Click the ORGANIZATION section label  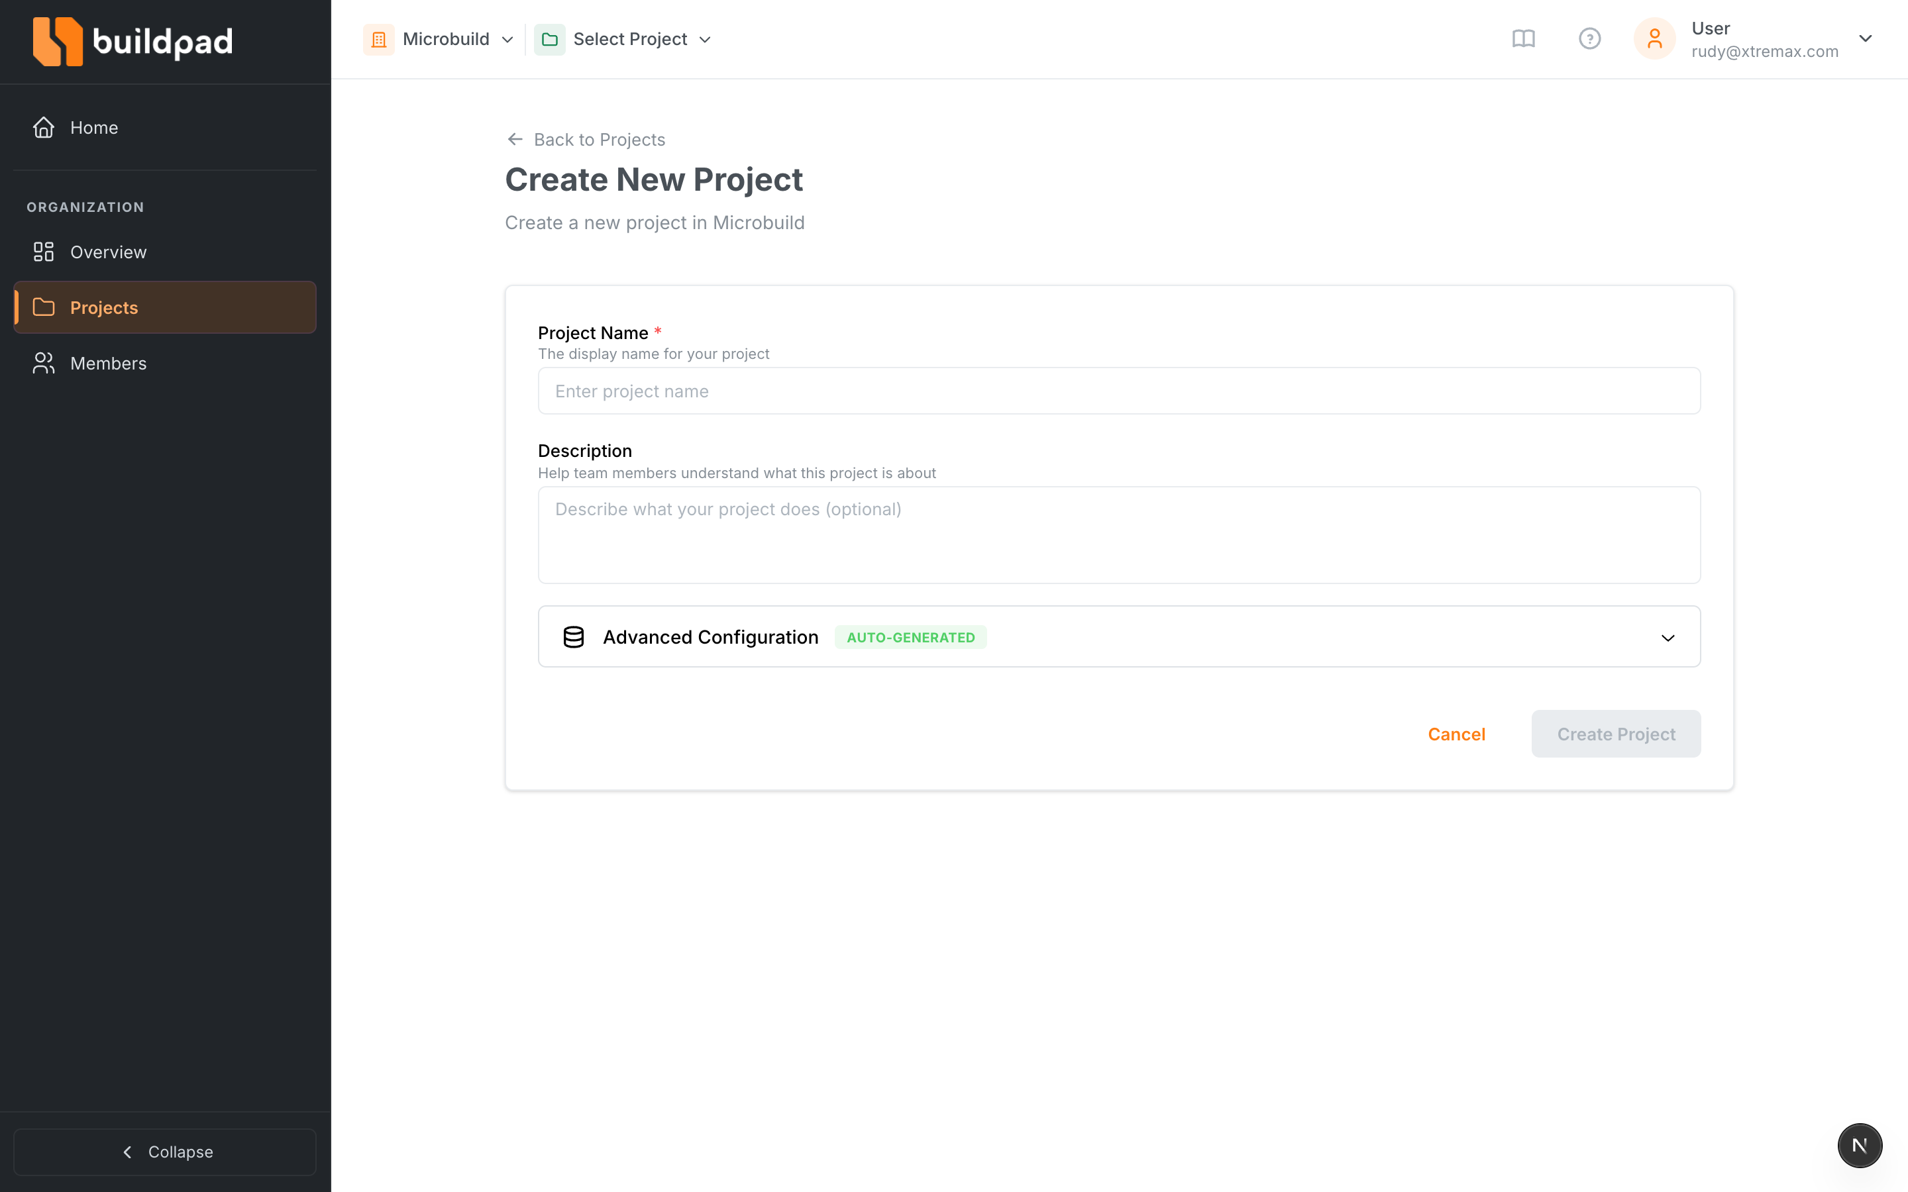[x=85, y=207]
